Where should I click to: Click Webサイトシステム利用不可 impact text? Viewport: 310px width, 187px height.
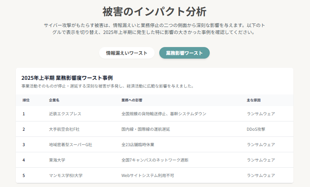tap(148, 175)
